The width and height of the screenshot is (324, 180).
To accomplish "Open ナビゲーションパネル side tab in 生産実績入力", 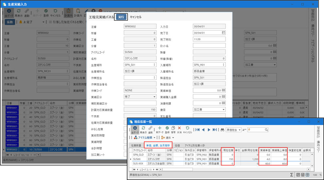I will click(313, 51).
